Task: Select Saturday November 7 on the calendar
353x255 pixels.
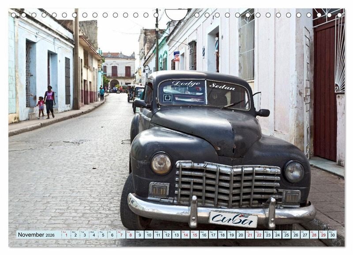Action: (x=121, y=235)
